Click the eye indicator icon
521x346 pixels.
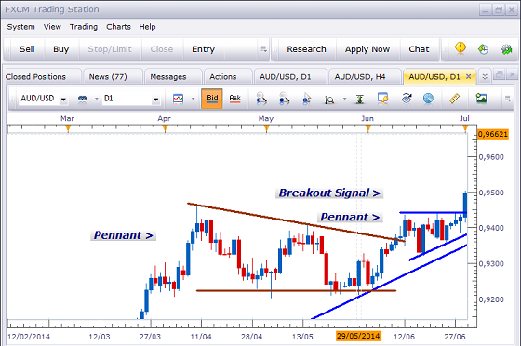[x=407, y=99]
